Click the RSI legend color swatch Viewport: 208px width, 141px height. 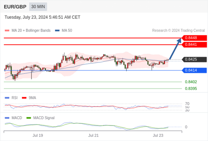(7, 98)
